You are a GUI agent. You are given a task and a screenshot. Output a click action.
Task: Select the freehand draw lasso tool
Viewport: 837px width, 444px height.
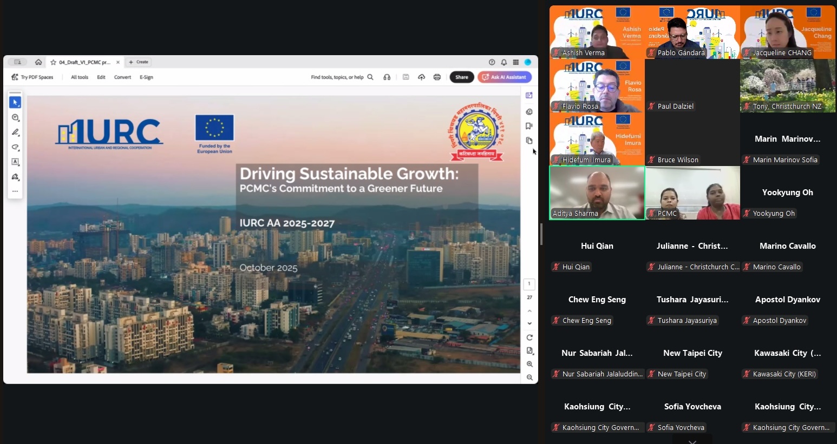[x=15, y=147]
